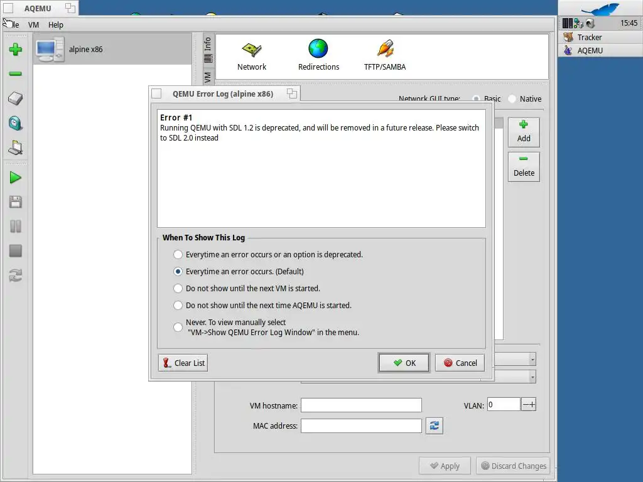Screen dimensions: 643x482
Task: Open the Help menu
Action: [x=56, y=25]
